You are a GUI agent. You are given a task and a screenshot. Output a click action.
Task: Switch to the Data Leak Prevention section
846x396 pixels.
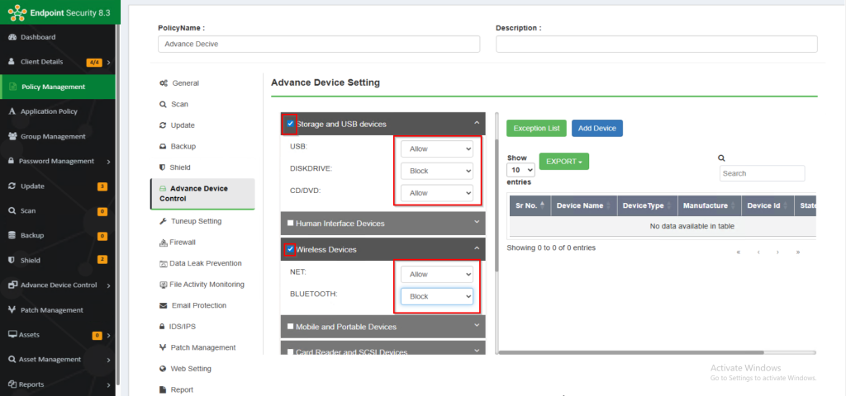pos(206,263)
